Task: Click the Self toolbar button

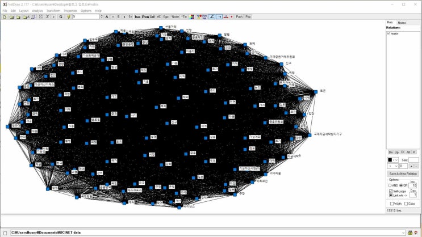Action: pyautogui.click(x=152, y=16)
